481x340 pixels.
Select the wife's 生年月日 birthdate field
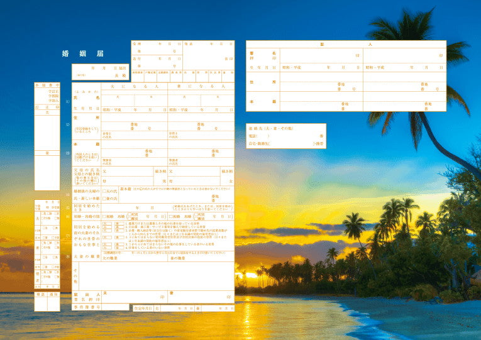click(200, 109)
